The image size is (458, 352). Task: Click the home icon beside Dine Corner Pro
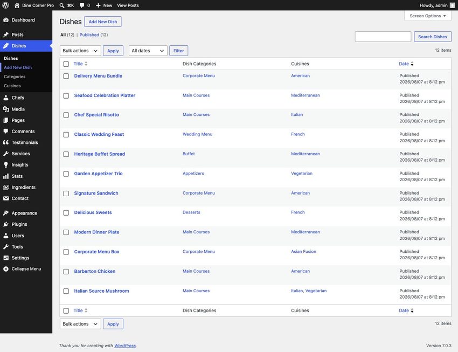click(17, 5)
